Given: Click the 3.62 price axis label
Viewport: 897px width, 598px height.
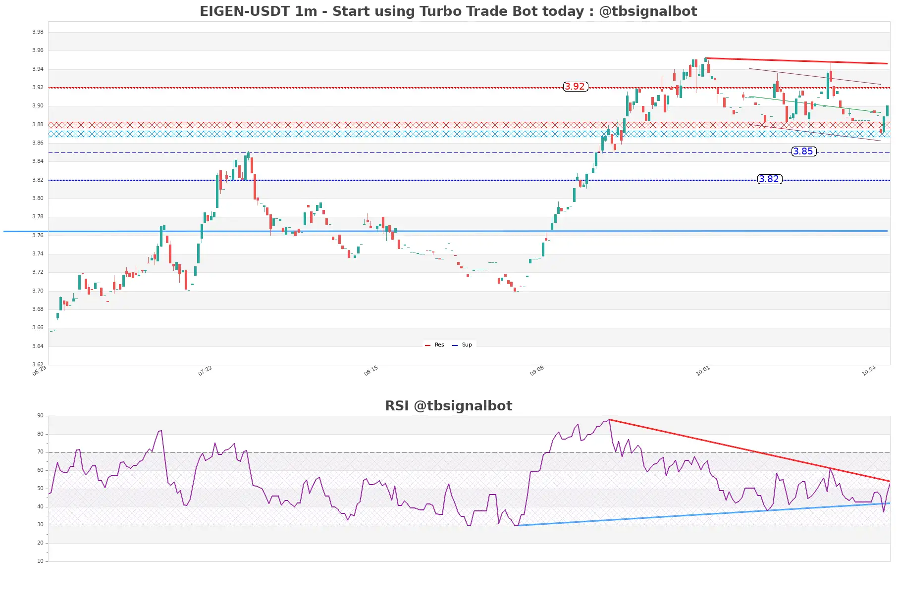Looking at the screenshot, I should point(38,365).
